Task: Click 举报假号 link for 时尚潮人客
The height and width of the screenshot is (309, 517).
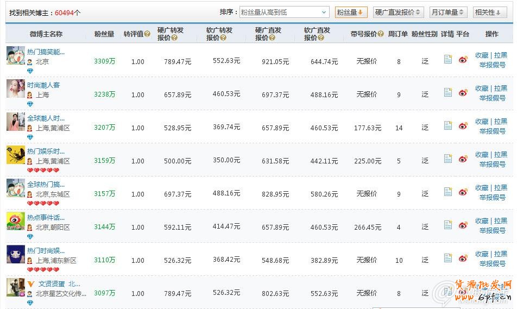Action: (492, 98)
